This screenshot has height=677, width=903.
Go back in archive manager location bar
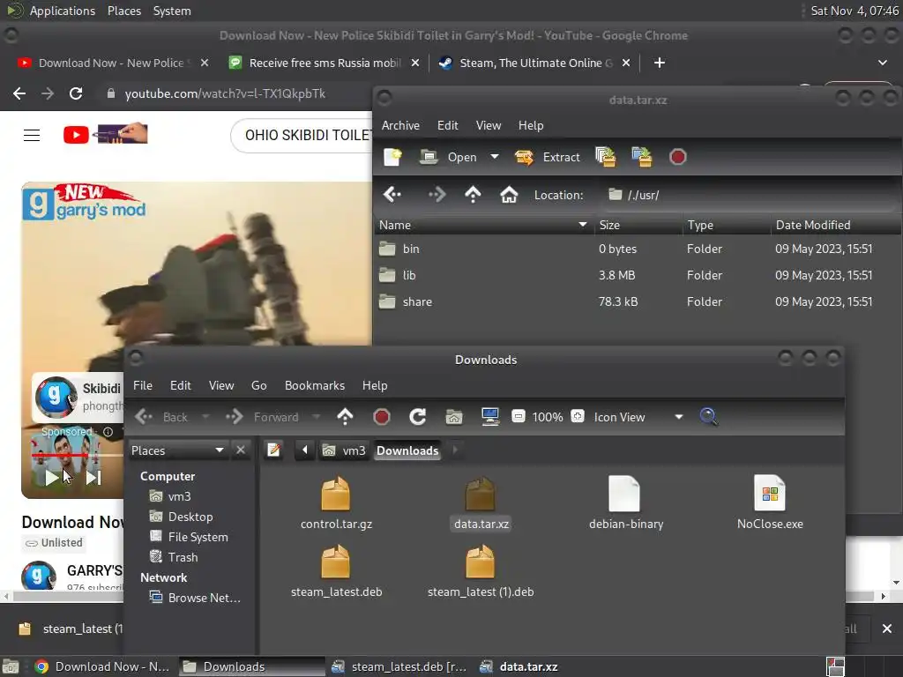(x=392, y=195)
